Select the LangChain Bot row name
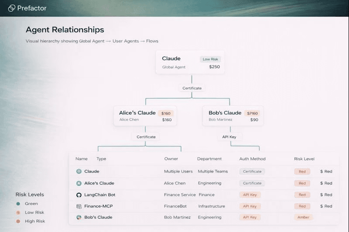 [x=100, y=195]
